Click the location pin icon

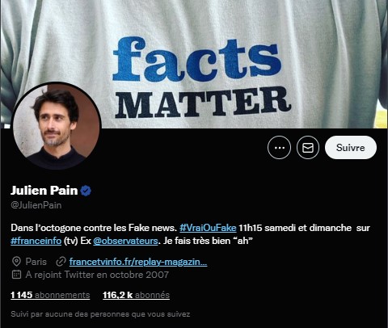[x=16, y=262]
